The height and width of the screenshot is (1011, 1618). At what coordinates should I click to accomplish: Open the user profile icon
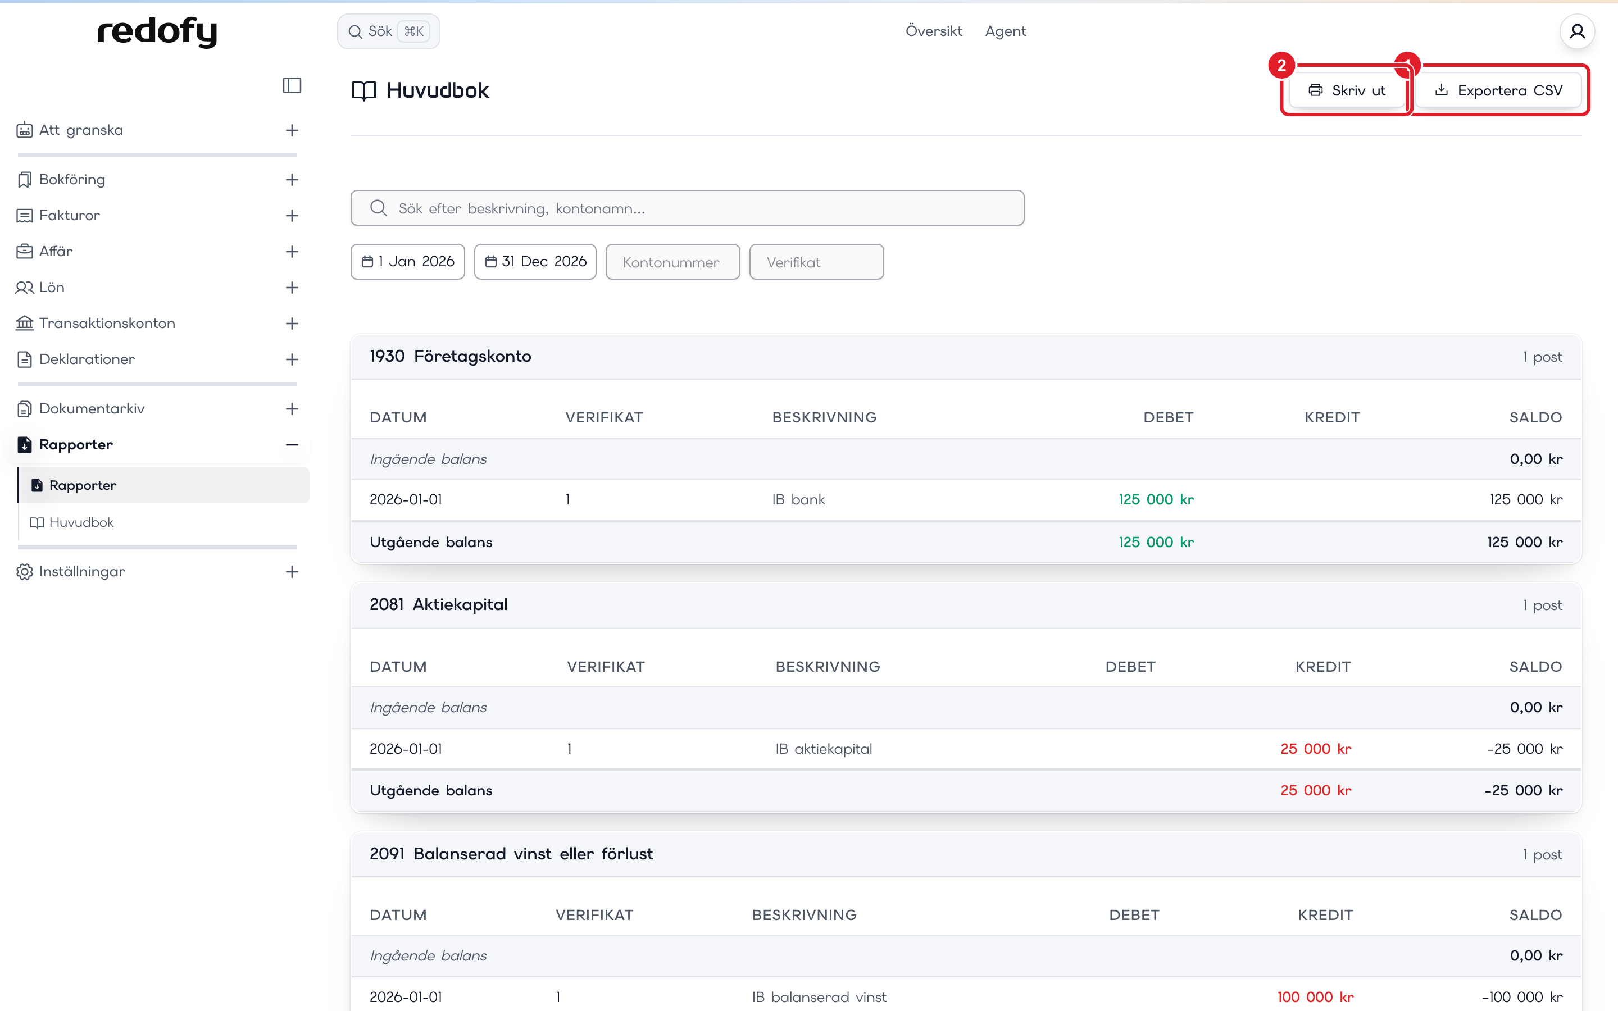coord(1577,31)
